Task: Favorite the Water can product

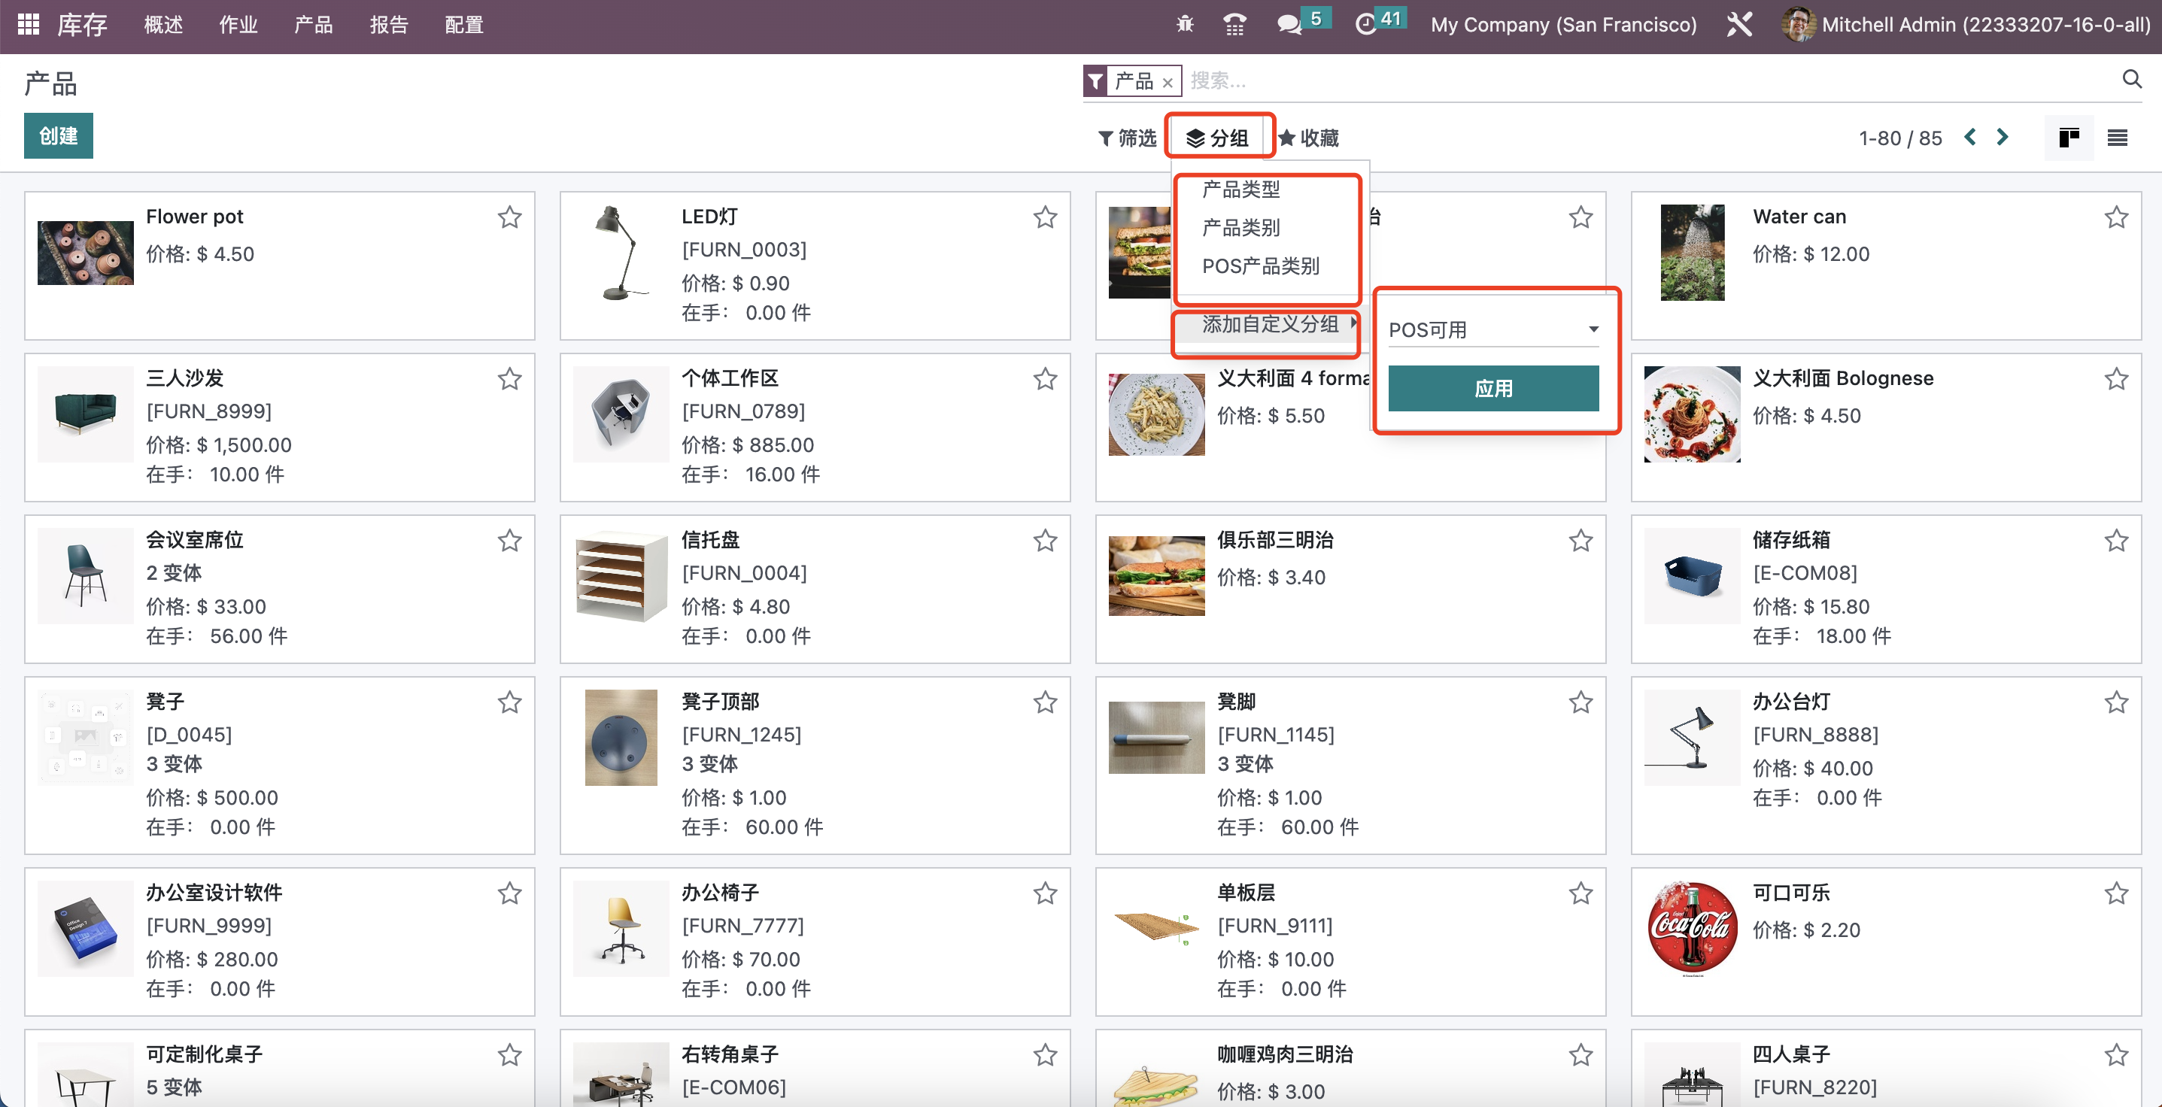Action: pyautogui.click(x=2116, y=217)
